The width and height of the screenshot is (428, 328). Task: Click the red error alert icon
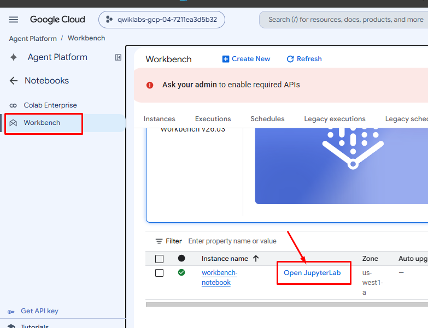click(150, 85)
